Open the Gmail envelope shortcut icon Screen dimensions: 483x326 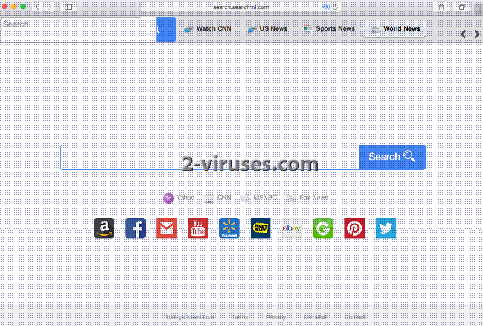point(167,228)
